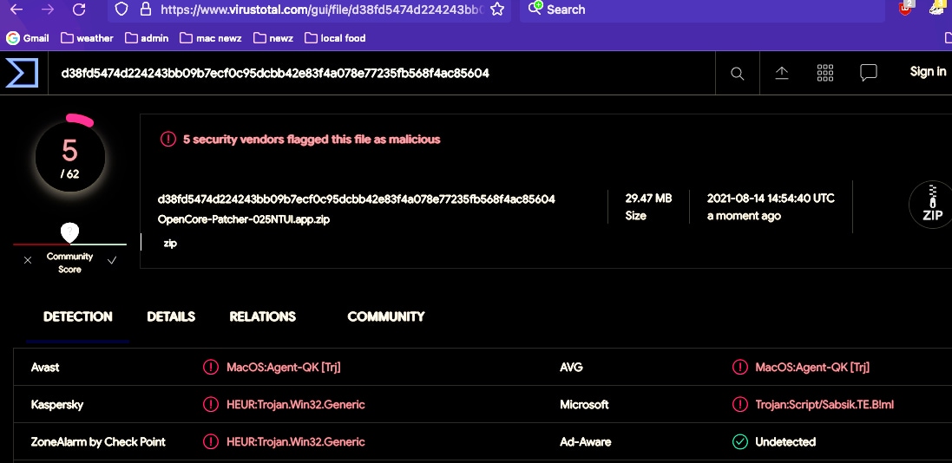Click the Sign in link
The height and width of the screenshot is (463, 952).
pos(928,72)
